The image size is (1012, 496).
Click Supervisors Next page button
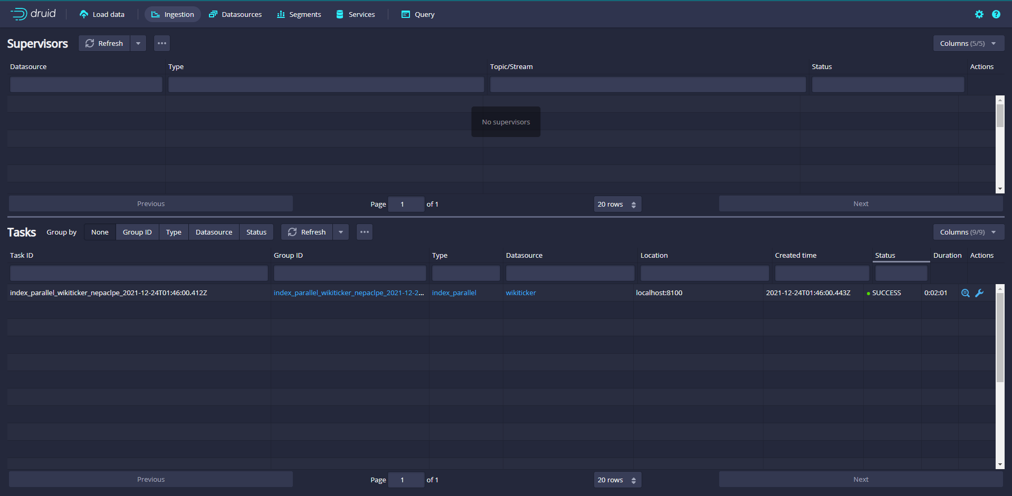tap(861, 203)
